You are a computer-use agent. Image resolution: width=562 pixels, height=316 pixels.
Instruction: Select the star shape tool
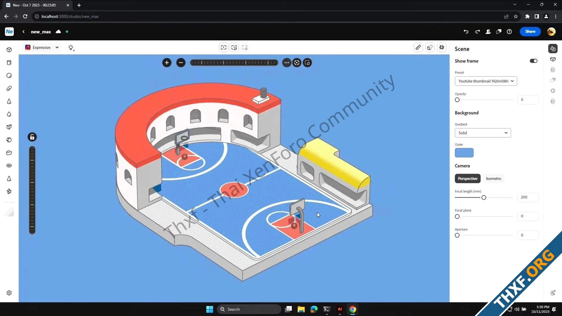coord(9,191)
